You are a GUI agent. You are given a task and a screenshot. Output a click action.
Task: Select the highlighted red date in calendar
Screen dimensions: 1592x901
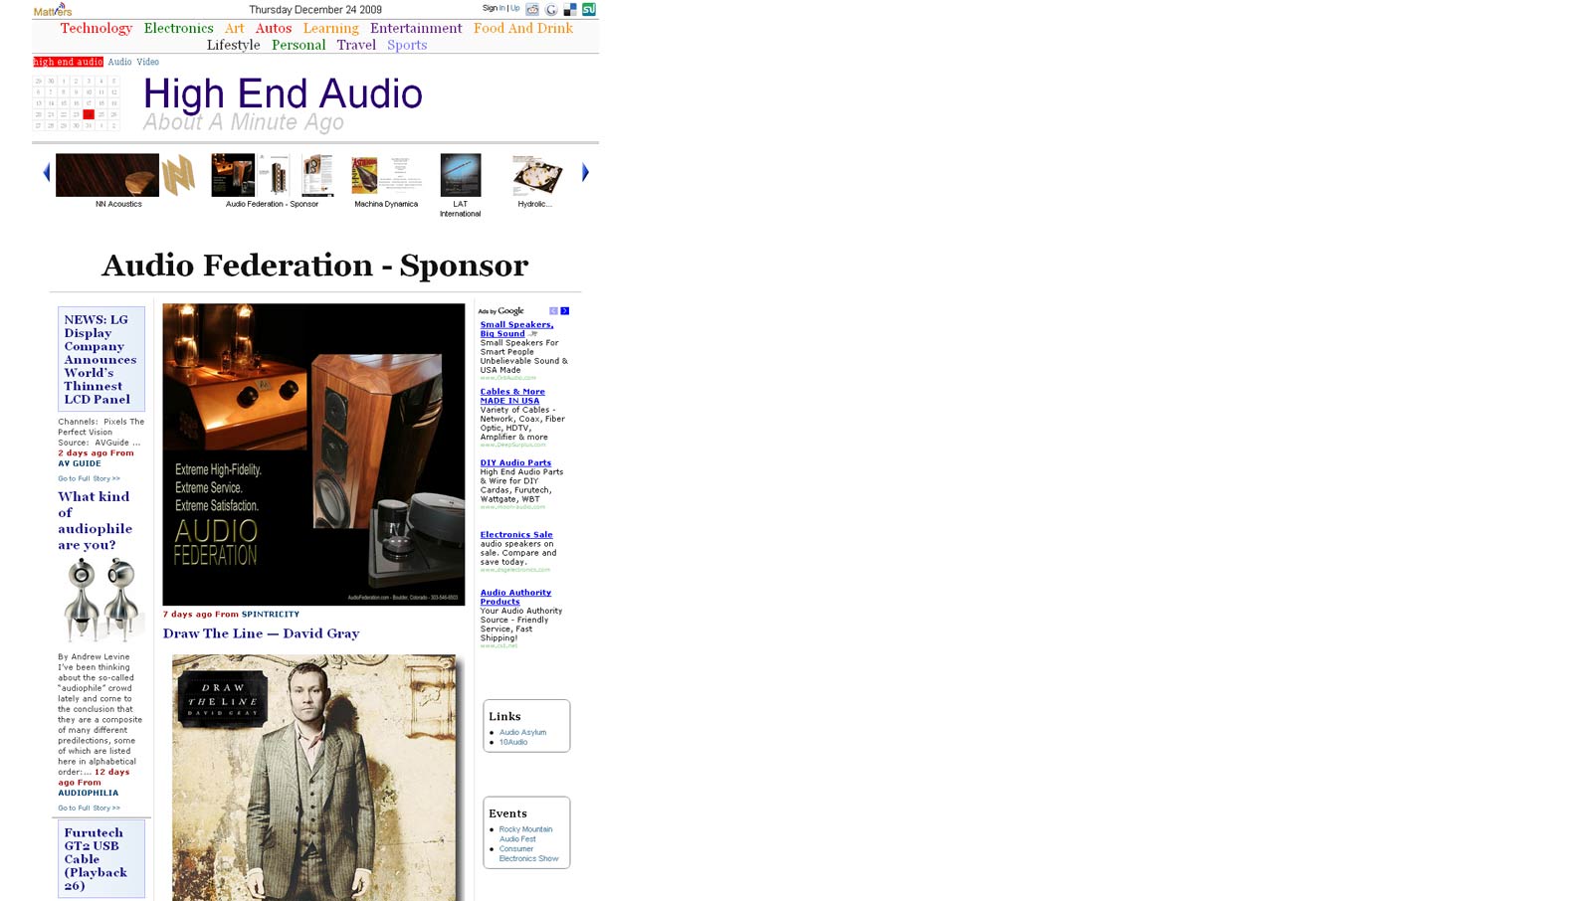click(x=89, y=114)
